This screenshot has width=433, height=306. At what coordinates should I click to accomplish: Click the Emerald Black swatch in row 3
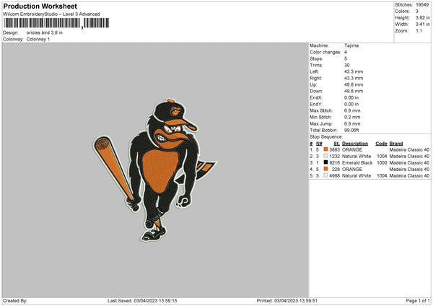point(325,162)
